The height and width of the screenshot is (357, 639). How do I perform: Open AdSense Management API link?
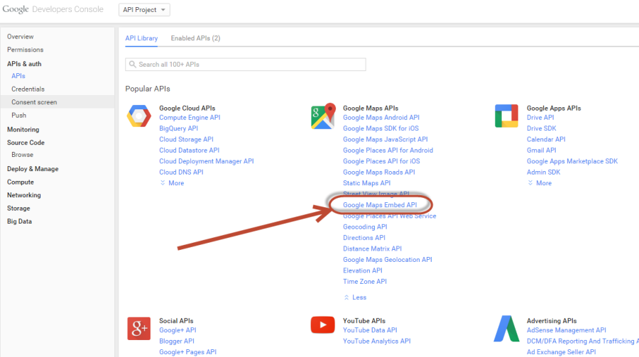pos(567,330)
